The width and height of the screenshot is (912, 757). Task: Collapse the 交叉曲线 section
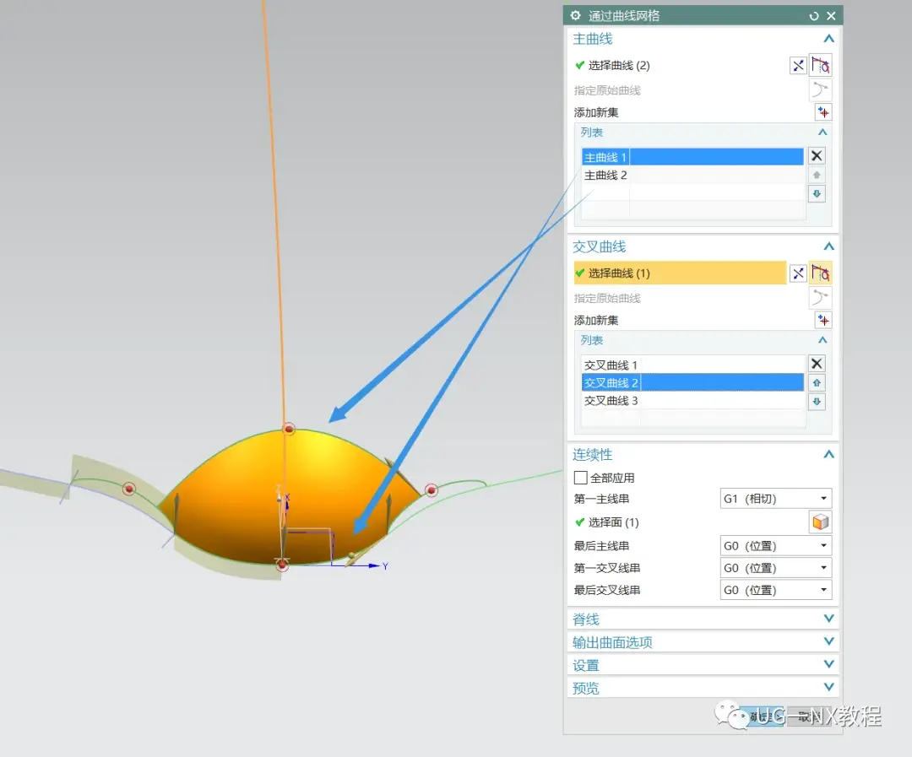[829, 246]
